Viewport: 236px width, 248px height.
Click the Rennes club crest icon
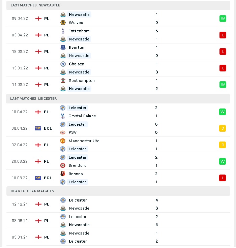(63, 174)
